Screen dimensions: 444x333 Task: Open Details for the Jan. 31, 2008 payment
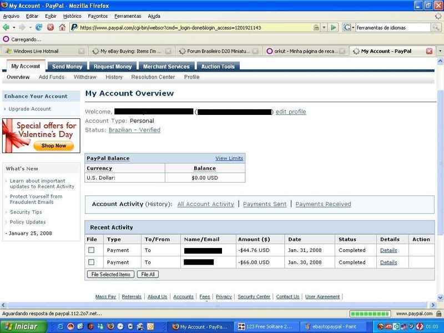[x=389, y=250]
